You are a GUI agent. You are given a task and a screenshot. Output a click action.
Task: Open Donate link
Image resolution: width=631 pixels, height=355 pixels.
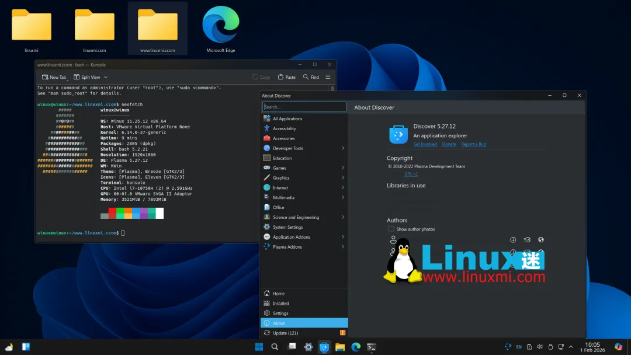coord(449,144)
